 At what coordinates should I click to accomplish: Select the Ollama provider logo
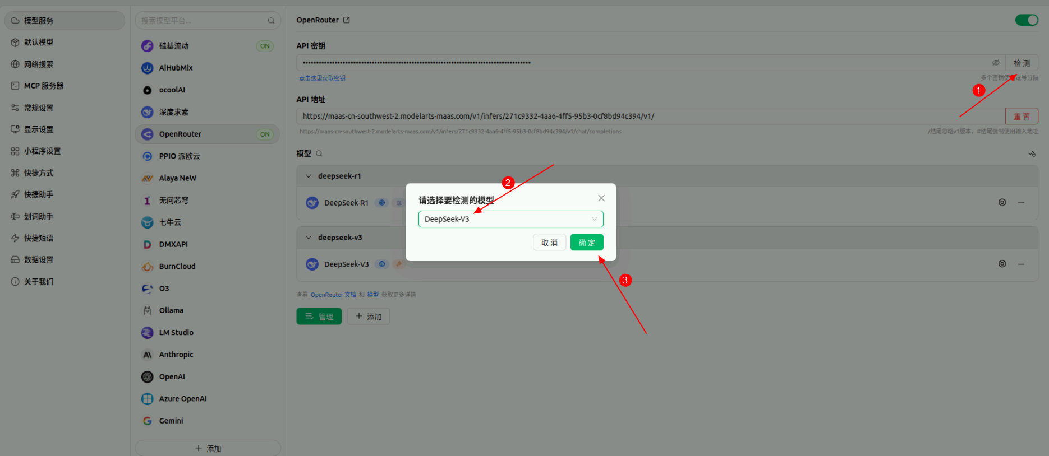[148, 310]
